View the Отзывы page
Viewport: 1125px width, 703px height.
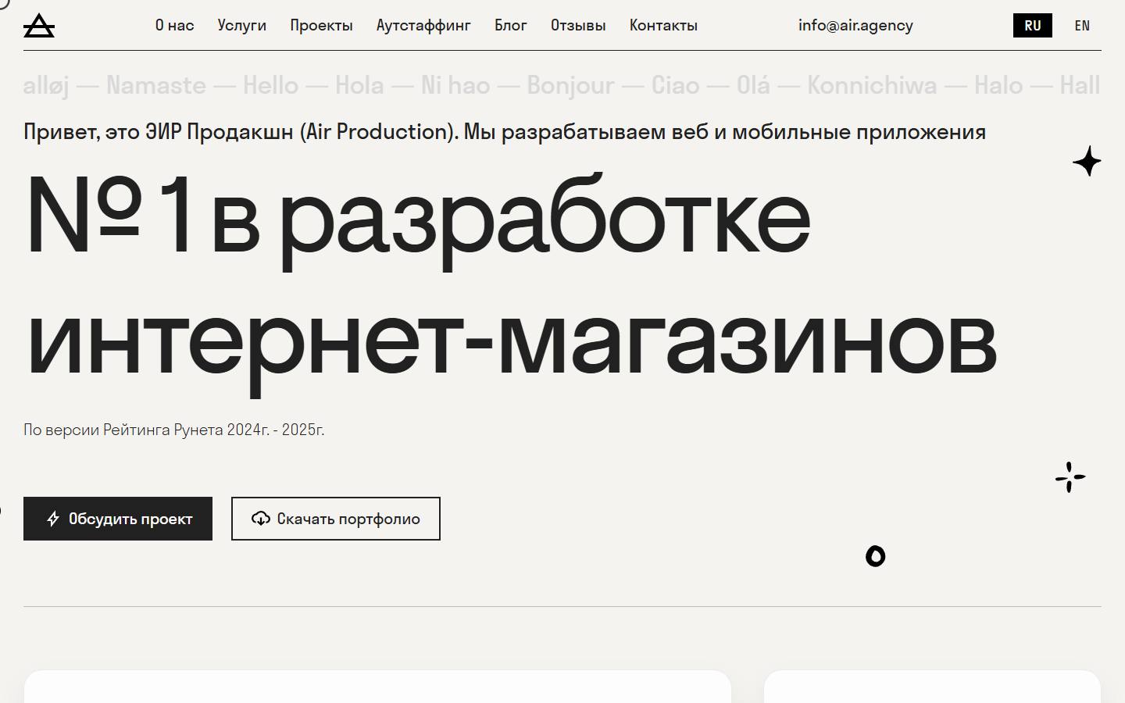coord(578,25)
